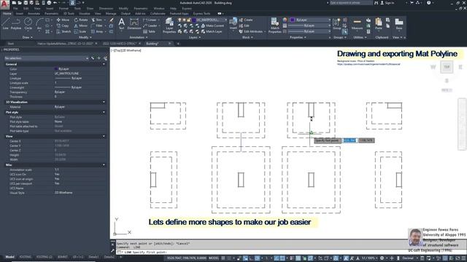Viewport: 467px width, 262px height.
Task: Click the Fillet tool
Action: click(97, 26)
